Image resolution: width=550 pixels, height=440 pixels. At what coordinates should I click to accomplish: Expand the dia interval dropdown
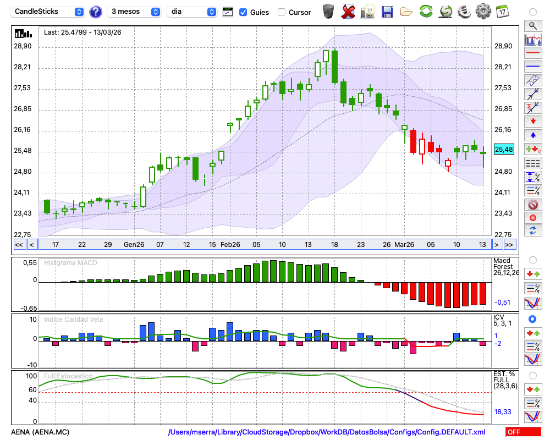point(193,12)
